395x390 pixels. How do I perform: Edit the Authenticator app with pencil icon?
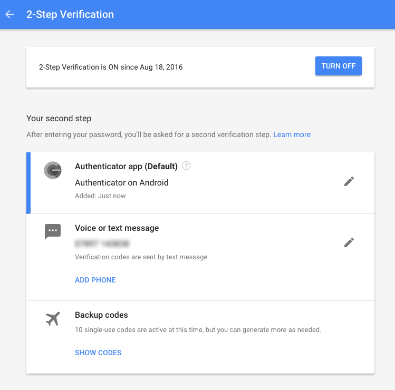coord(349,181)
